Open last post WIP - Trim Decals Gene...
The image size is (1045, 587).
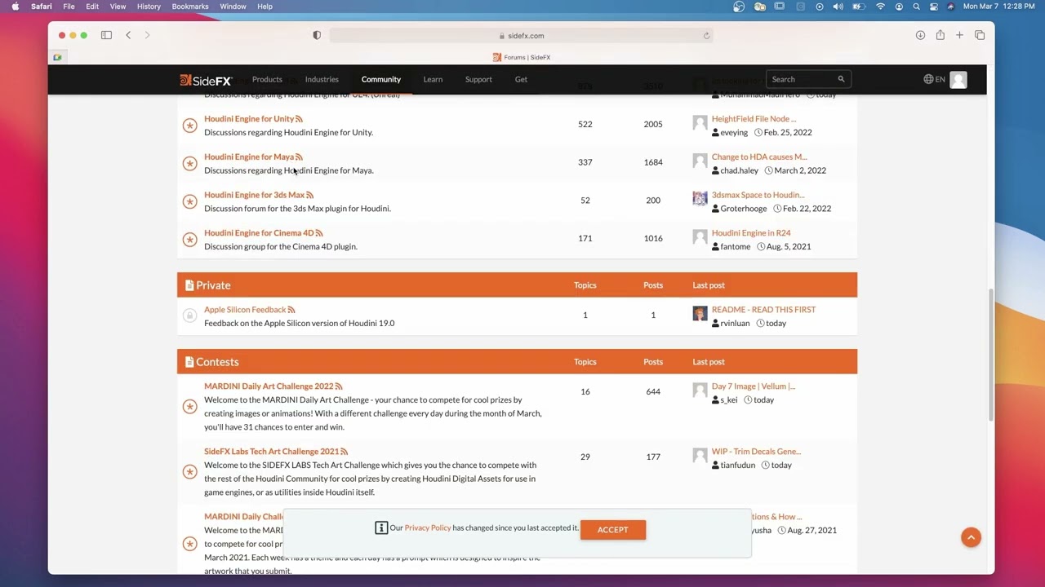click(x=756, y=452)
